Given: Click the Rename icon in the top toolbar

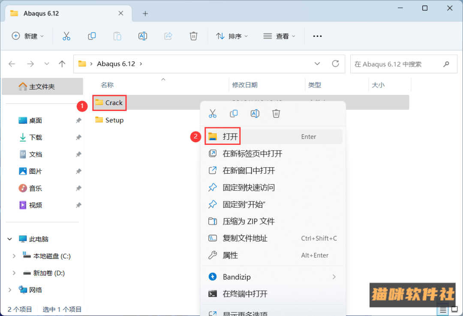Looking at the screenshot, I should click(143, 36).
